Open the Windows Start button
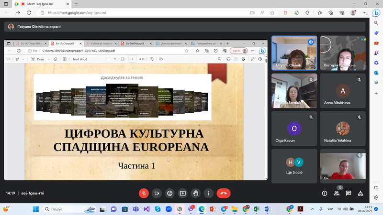The width and height of the screenshot is (383, 215). pyautogui.click(x=35, y=209)
